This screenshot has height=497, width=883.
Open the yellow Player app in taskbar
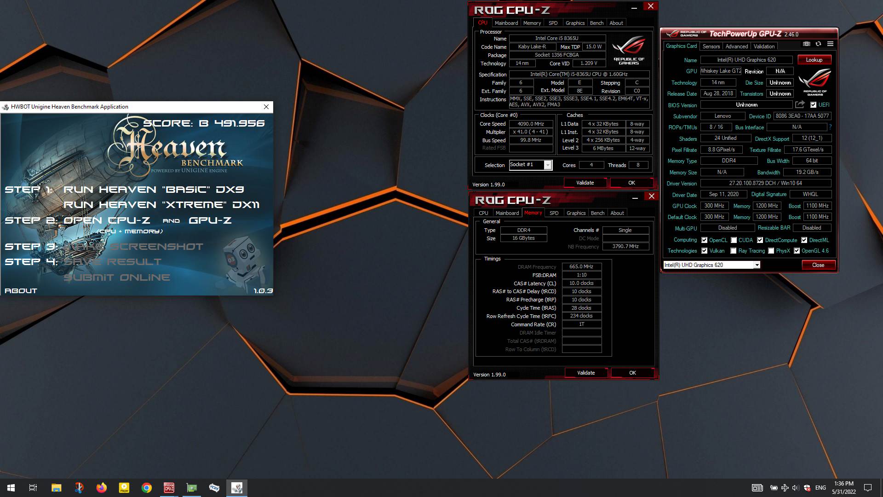(124, 488)
